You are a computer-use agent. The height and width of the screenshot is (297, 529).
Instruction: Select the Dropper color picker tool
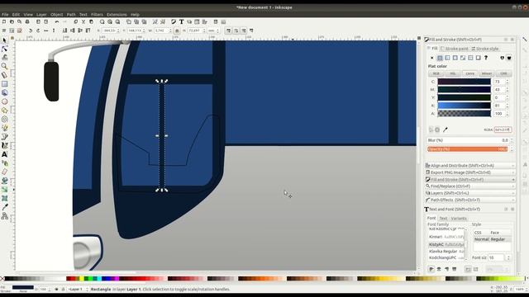point(4,207)
